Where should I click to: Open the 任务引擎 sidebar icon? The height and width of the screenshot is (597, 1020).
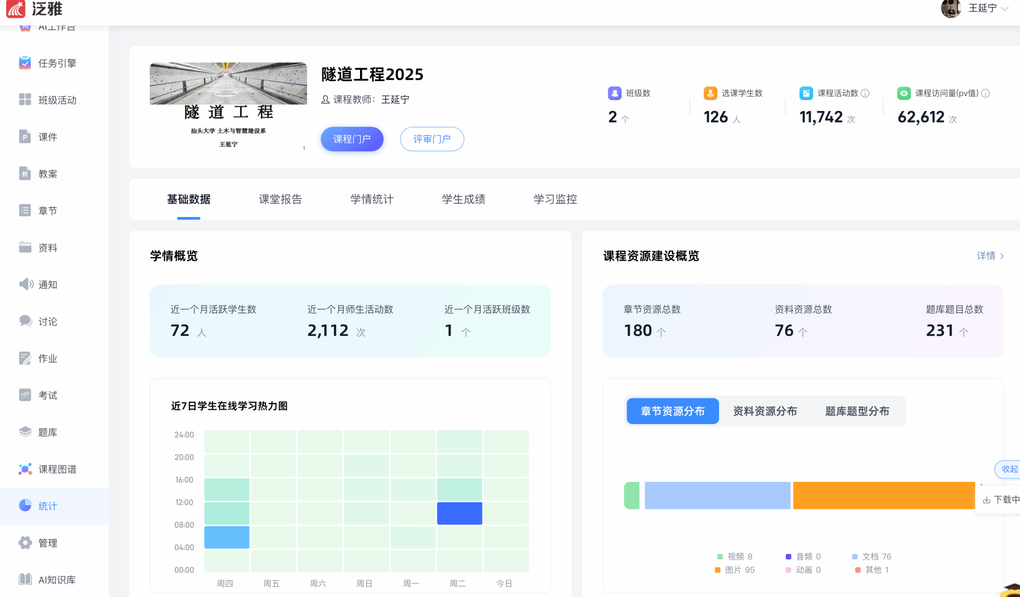(25, 63)
